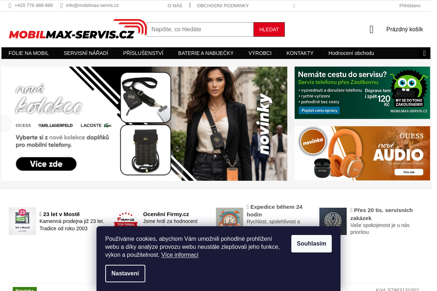
Task: Click the 'Přes 20 tis. servisních zakázek' heading
Action: point(382,214)
